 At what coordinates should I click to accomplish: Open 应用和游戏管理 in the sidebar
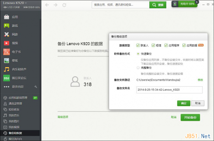pyautogui.click(x=18, y=98)
